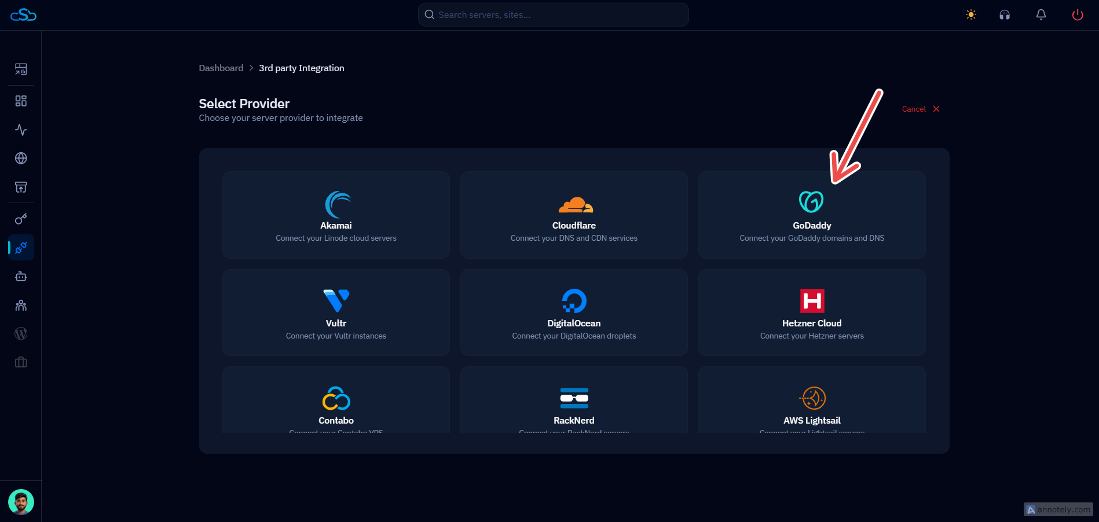
Task: Pick the GoDaddy provider card
Action: [812, 215]
